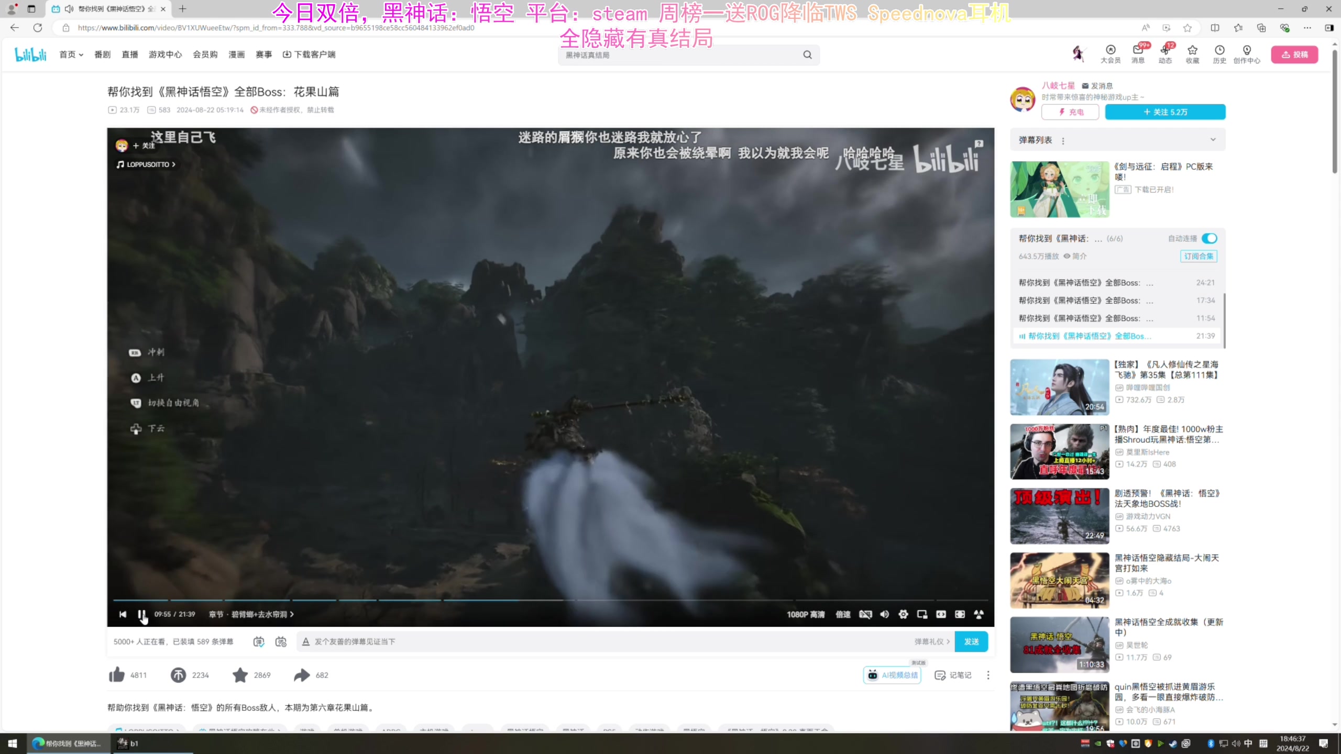Refresh the page with browser reload icon

pos(38,28)
